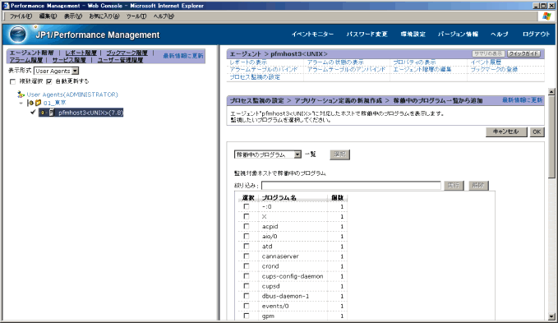Tick the atd program checkbox
This screenshot has height=323, width=558.
tap(247, 247)
